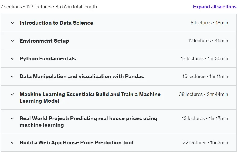Image resolution: width=238 pixels, height=153 pixels.
Task: Expand chevron for Real World Project section
Action: [x=12, y=119]
